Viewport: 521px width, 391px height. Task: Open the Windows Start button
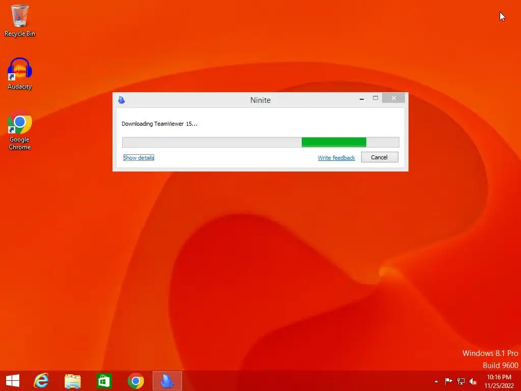[x=13, y=381]
